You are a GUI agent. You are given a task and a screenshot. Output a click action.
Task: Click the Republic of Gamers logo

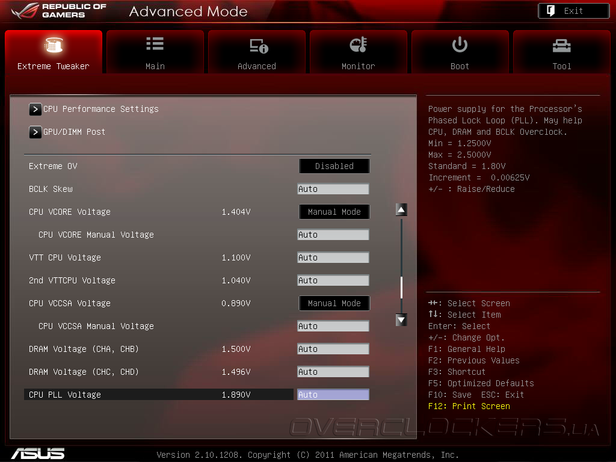coord(59,11)
